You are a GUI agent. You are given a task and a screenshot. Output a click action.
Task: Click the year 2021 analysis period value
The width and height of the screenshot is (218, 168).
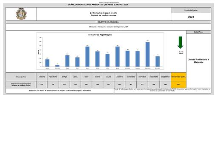pos(191,17)
